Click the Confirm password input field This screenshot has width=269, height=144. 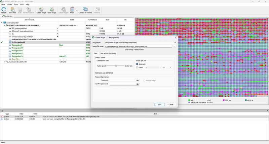pyautogui.click(x=122, y=84)
